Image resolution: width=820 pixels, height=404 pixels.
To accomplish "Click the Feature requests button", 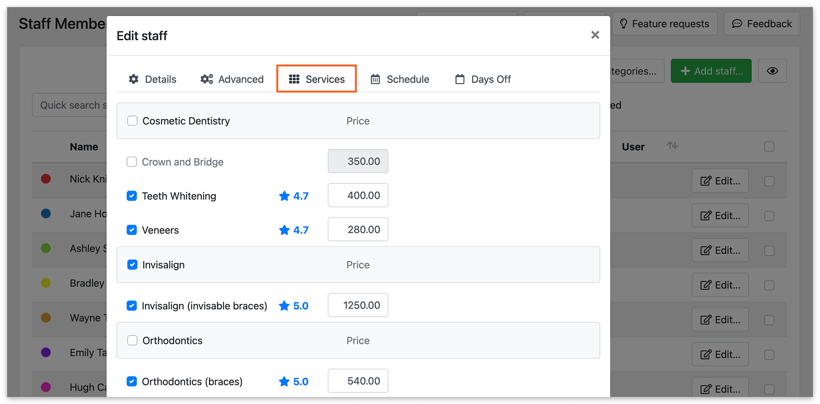I will tap(664, 24).
